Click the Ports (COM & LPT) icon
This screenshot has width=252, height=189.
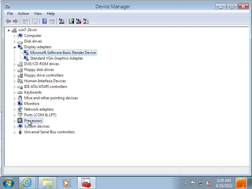point(20,115)
